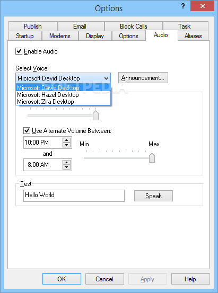Click the question mark help icon in title bar

[183, 6]
